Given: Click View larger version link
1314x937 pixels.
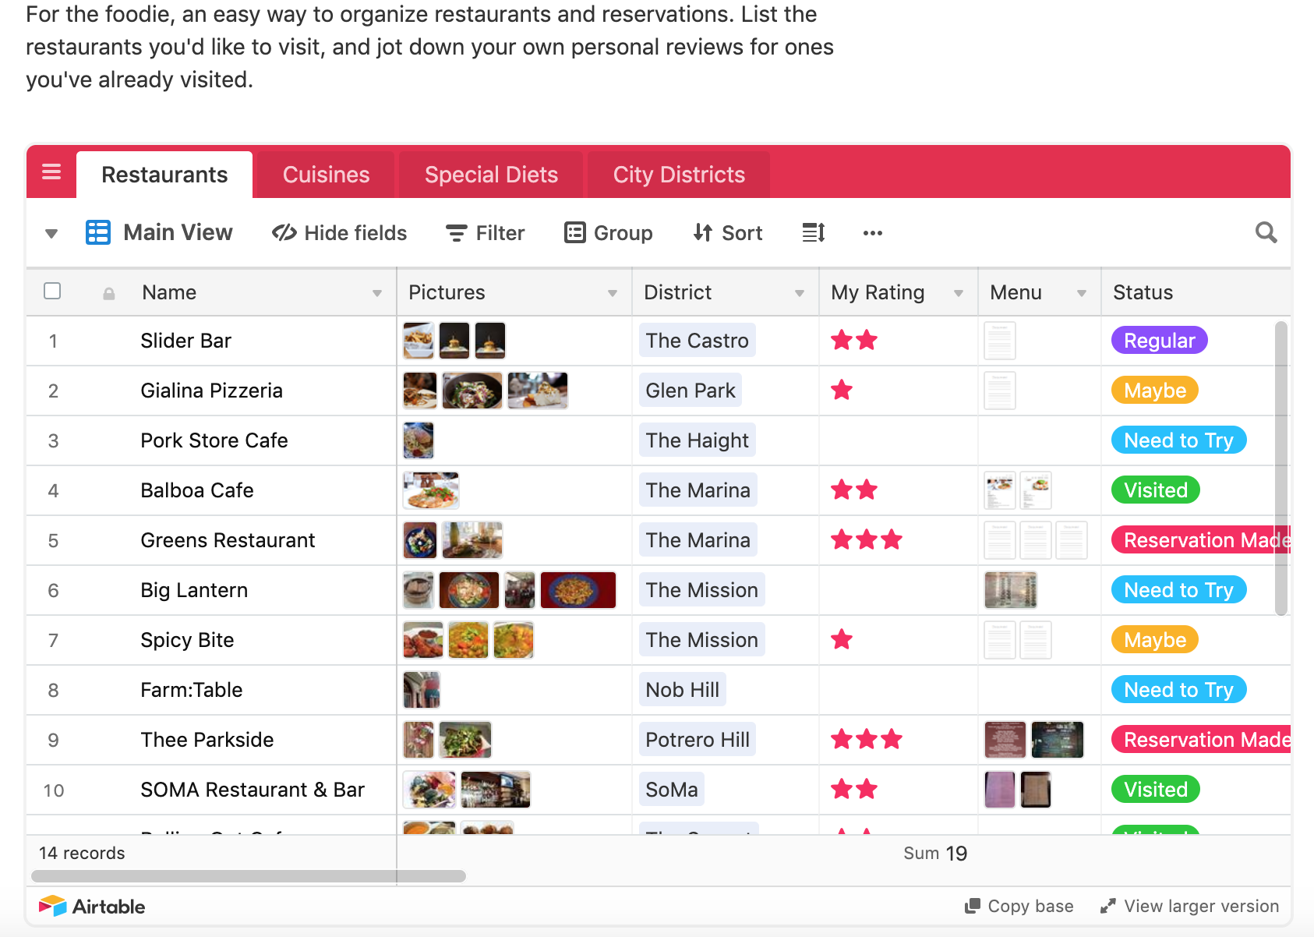Looking at the screenshot, I should coord(1189,906).
